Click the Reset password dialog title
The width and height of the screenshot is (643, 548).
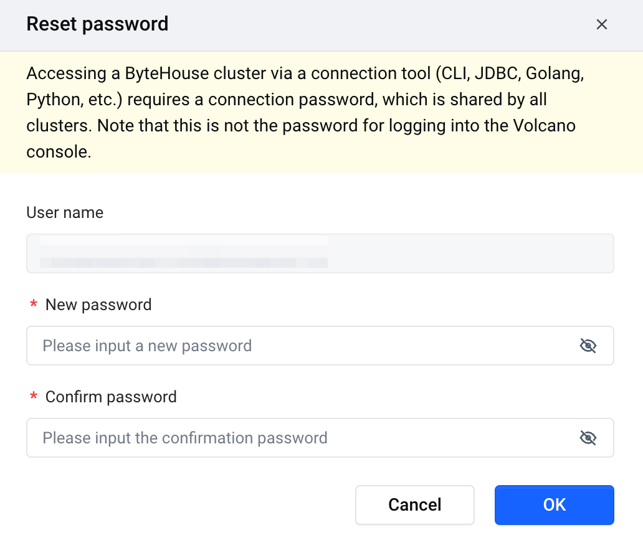pyautogui.click(x=97, y=24)
